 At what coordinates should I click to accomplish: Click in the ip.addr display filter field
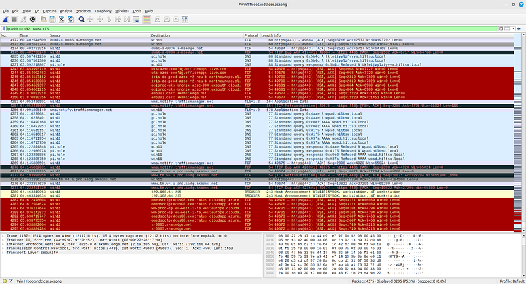click(x=252, y=29)
